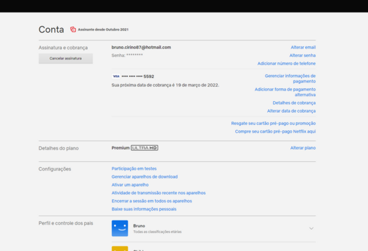The height and width of the screenshot is (251, 368).
Task: Click the Assinatura e cobrança section label
Action: coord(63,48)
